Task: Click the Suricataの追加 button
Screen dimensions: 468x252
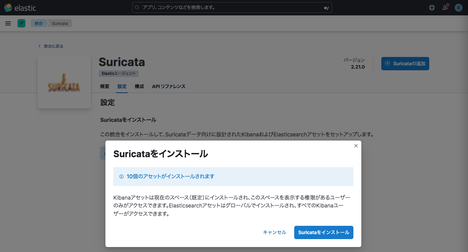Action: click(405, 64)
